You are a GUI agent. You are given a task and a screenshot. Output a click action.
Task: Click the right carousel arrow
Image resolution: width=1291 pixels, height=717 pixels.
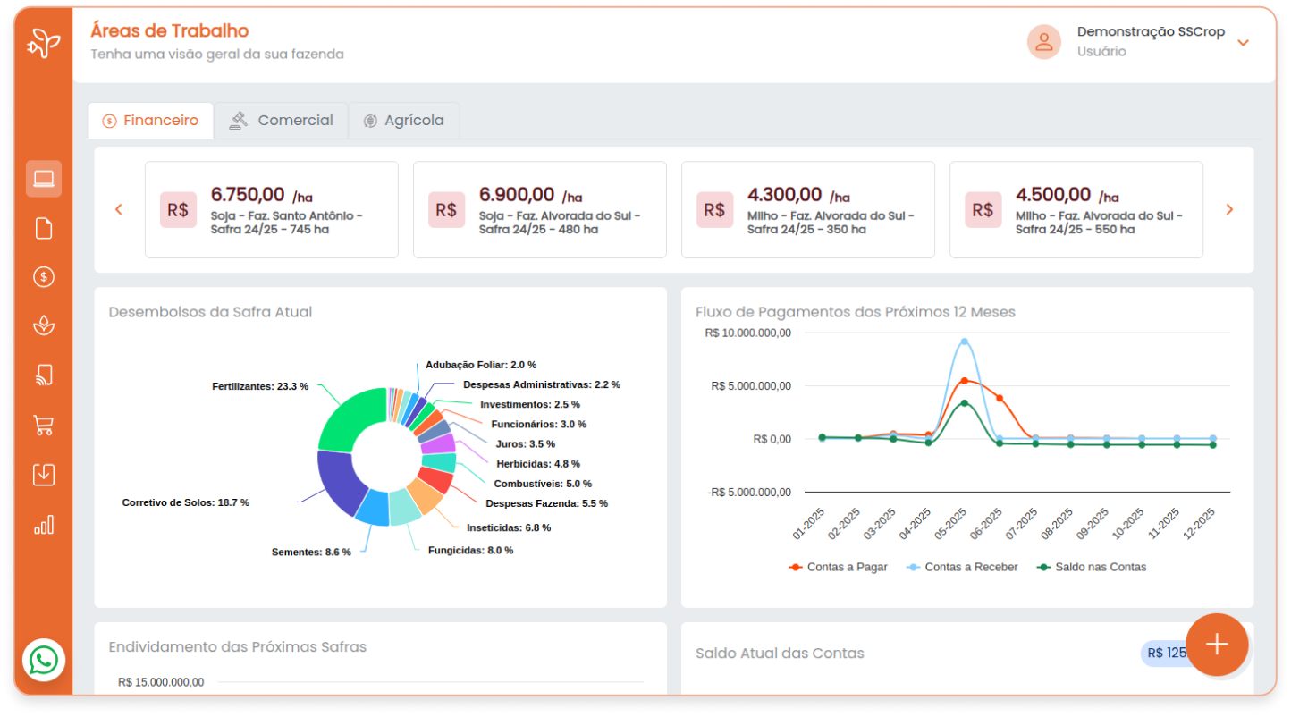point(1229,209)
